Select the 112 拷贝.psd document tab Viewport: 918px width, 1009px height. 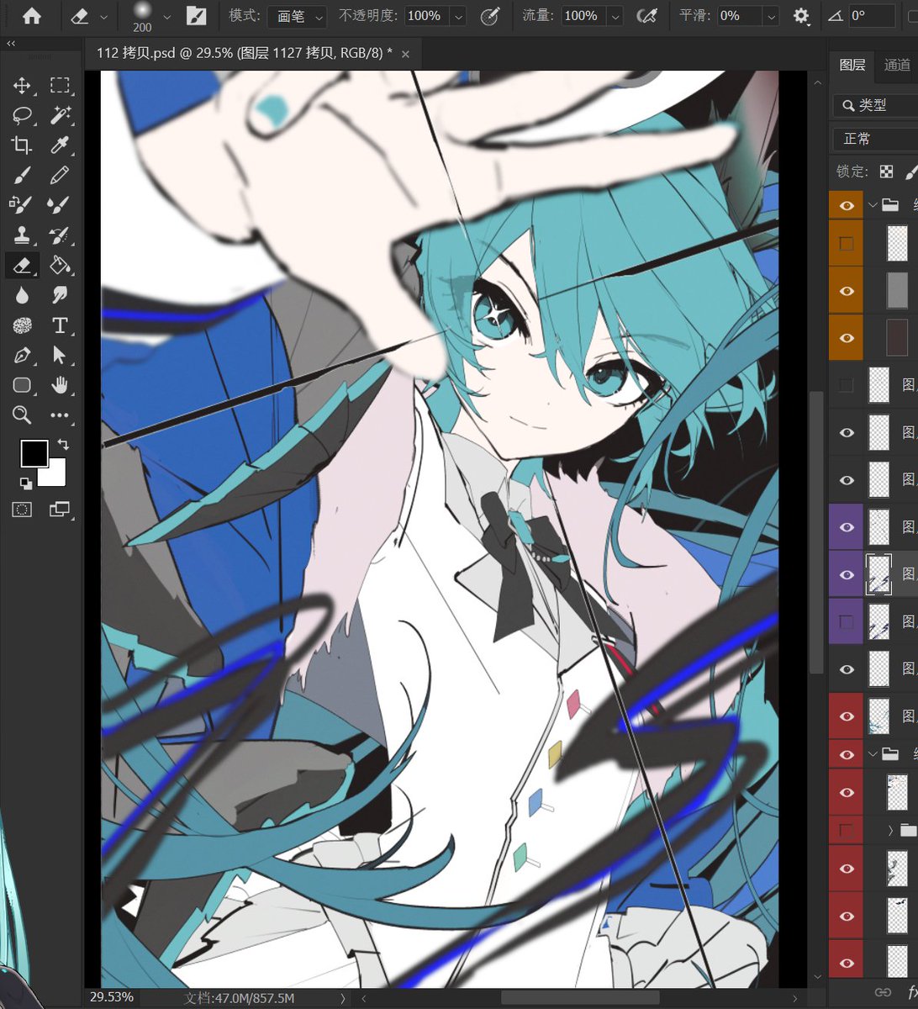pos(245,54)
